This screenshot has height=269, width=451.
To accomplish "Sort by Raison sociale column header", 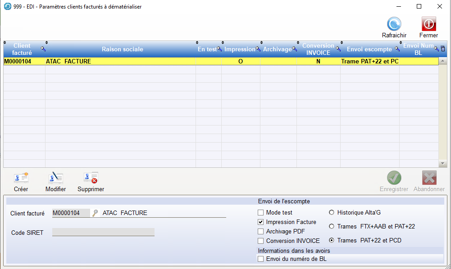I will pyautogui.click(x=122, y=49).
